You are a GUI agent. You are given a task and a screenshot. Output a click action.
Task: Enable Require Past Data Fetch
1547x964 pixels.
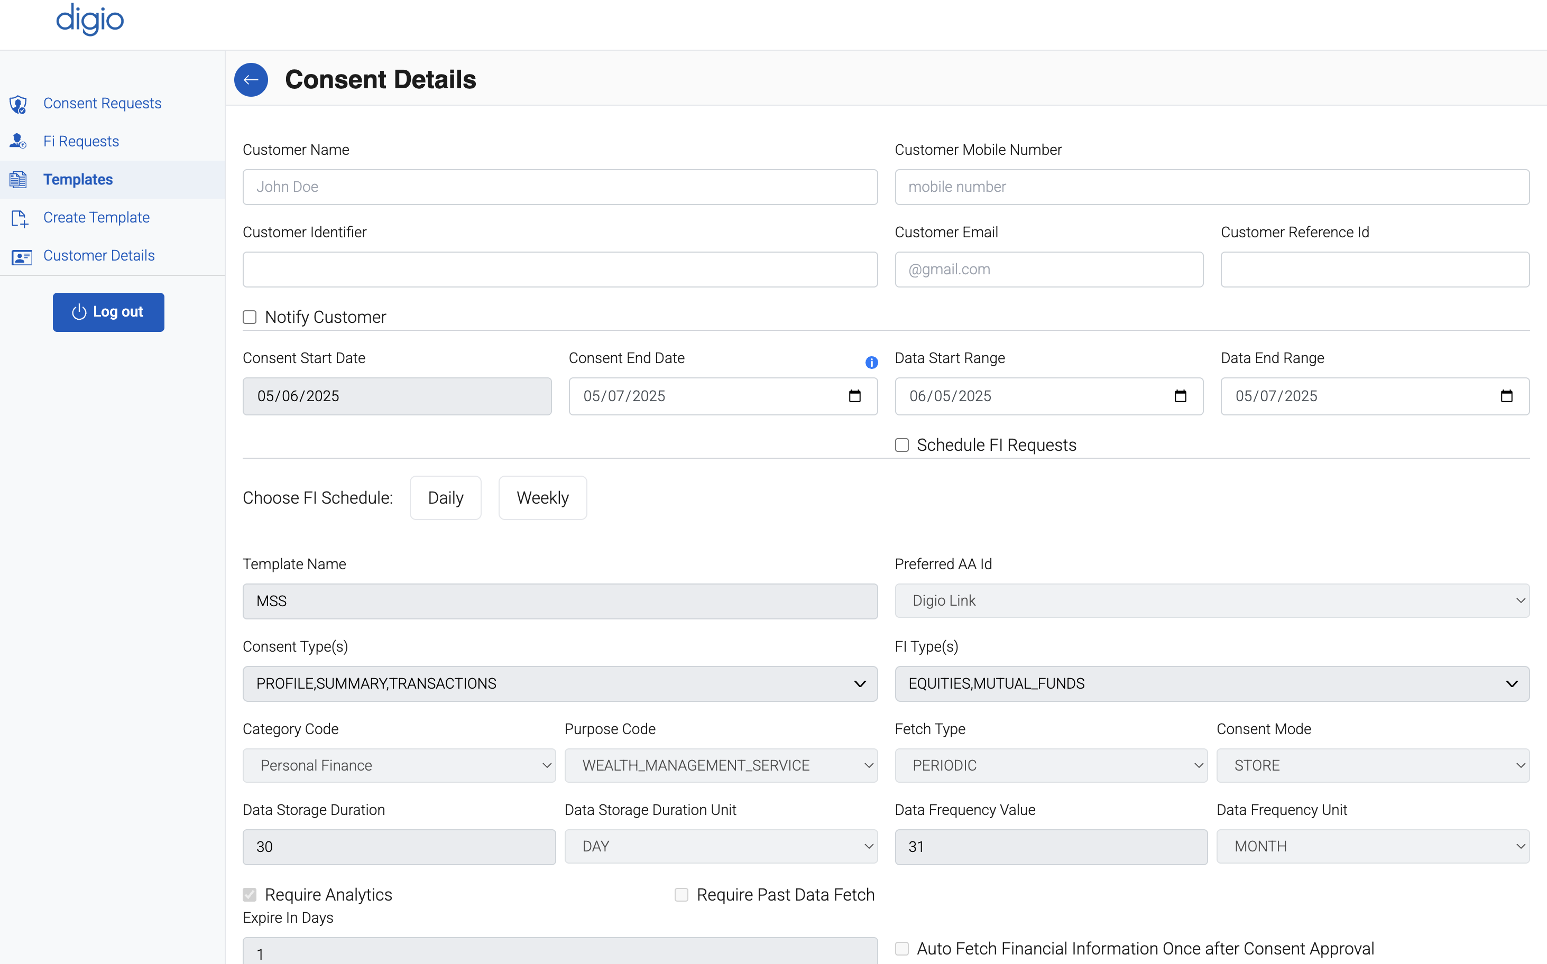click(681, 895)
